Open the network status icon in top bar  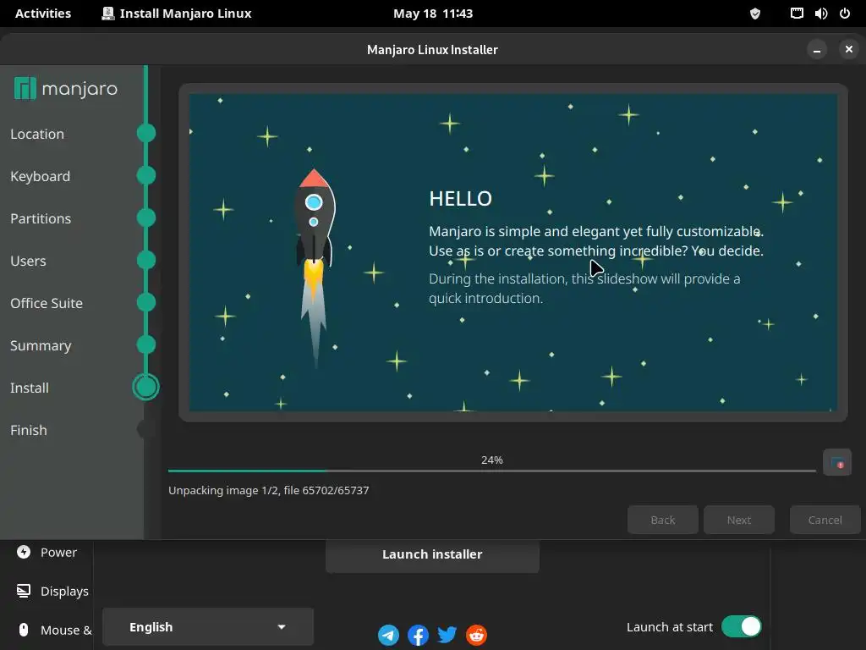[x=797, y=14]
